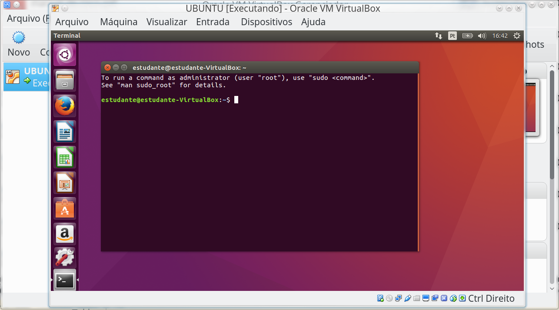Click the 16:42 clock in the panel
The image size is (559, 310).
[500, 36]
